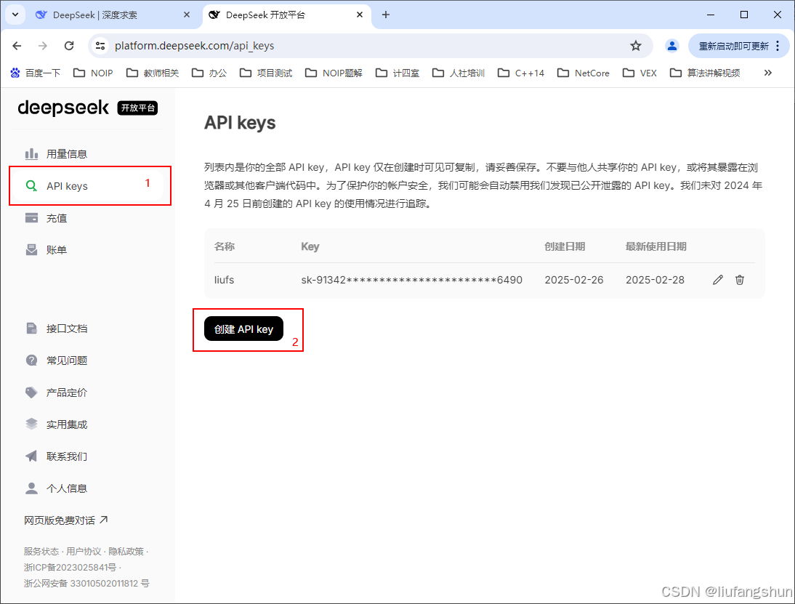Select the masked key ending 6490

[x=412, y=280]
